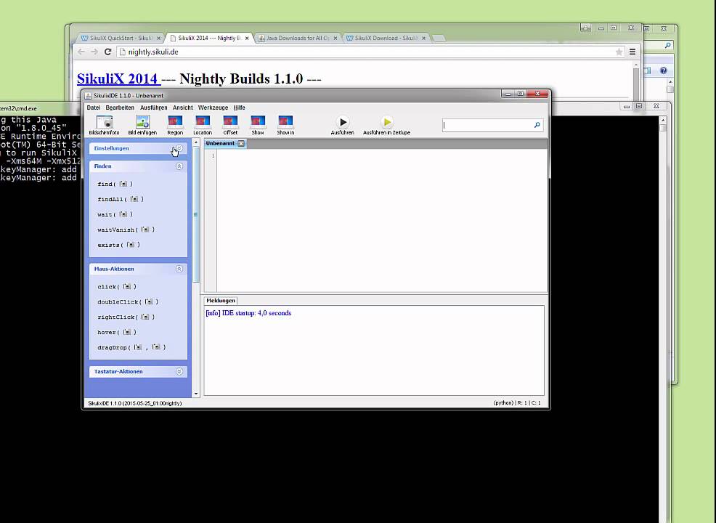This screenshot has height=523, width=716.
Task: Insert the exists() command
Action: click(118, 245)
